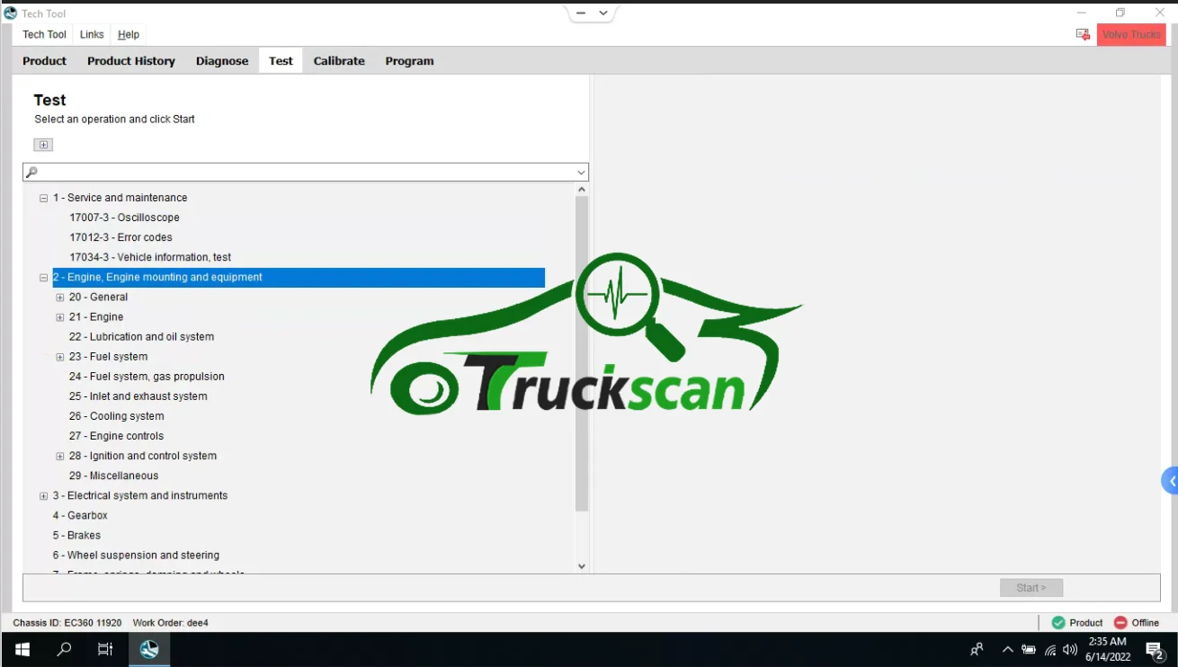This screenshot has width=1178, height=667.
Task: Select the 21 - Engine row
Action: tap(96, 317)
